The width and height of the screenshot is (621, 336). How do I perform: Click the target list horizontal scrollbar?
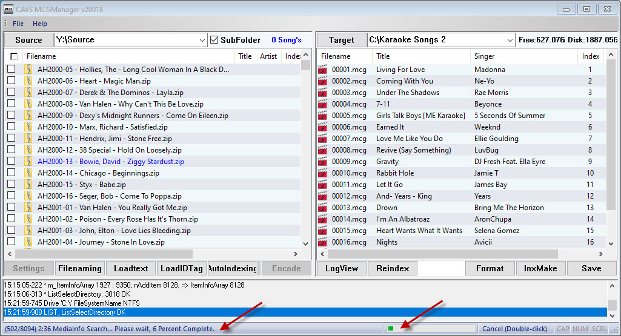tap(462, 254)
